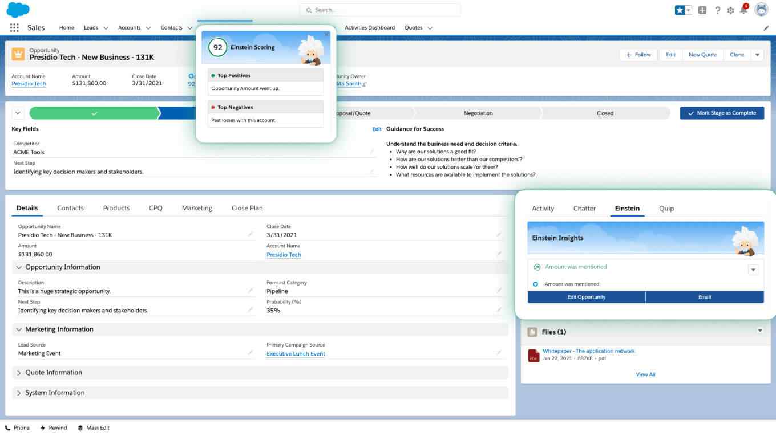Collapse the Marketing Information section
Image resolution: width=776 pixels, height=436 pixels.
(x=19, y=329)
